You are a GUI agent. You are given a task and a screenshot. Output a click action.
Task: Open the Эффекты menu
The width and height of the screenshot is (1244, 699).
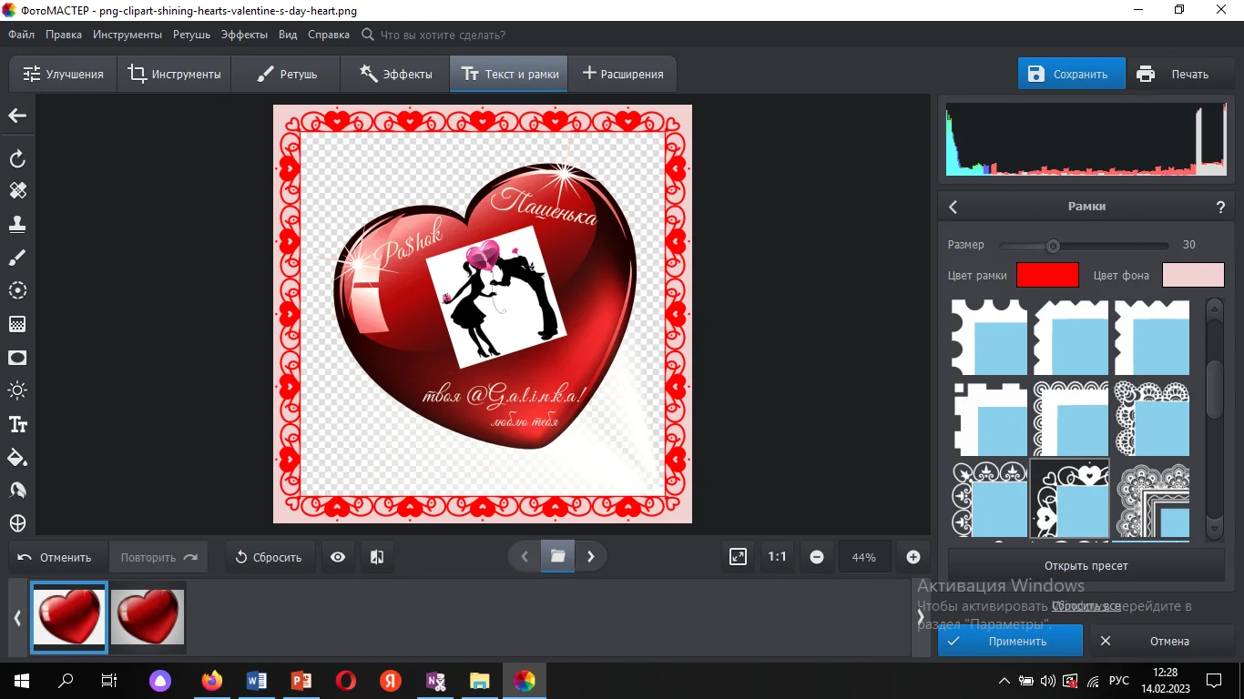click(x=243, y=35)
